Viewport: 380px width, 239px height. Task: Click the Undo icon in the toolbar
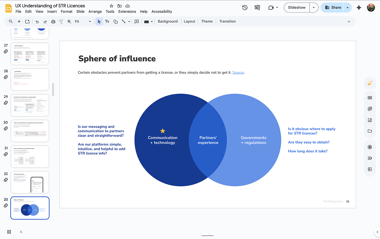pyautogui.click(x=37, y=21)
